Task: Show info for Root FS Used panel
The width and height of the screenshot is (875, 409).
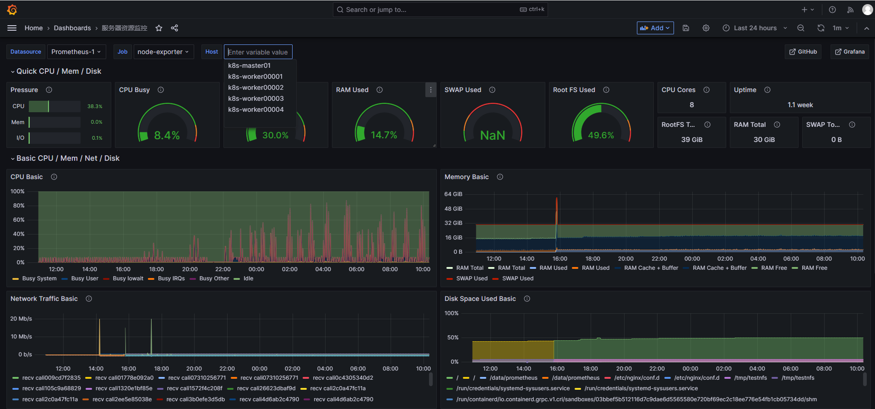Action: [x=606, y=90]
